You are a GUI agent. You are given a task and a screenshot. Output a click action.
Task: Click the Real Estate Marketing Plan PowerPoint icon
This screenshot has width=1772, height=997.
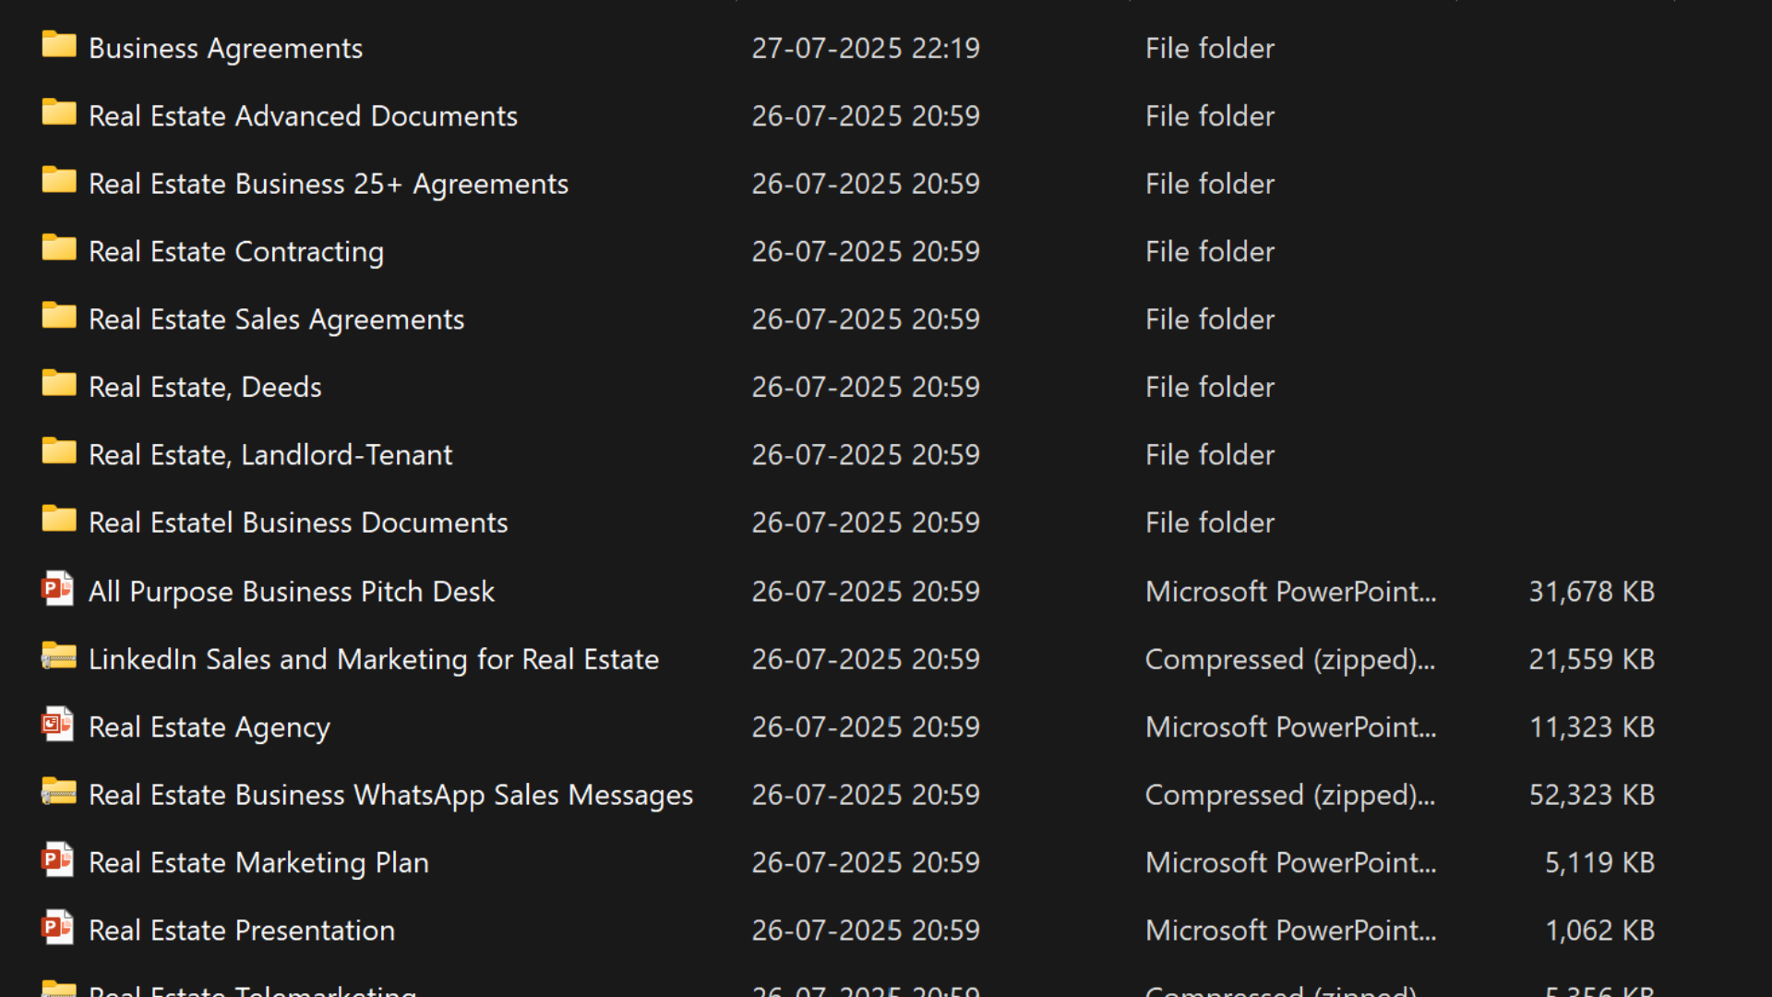tap(57, 860)
